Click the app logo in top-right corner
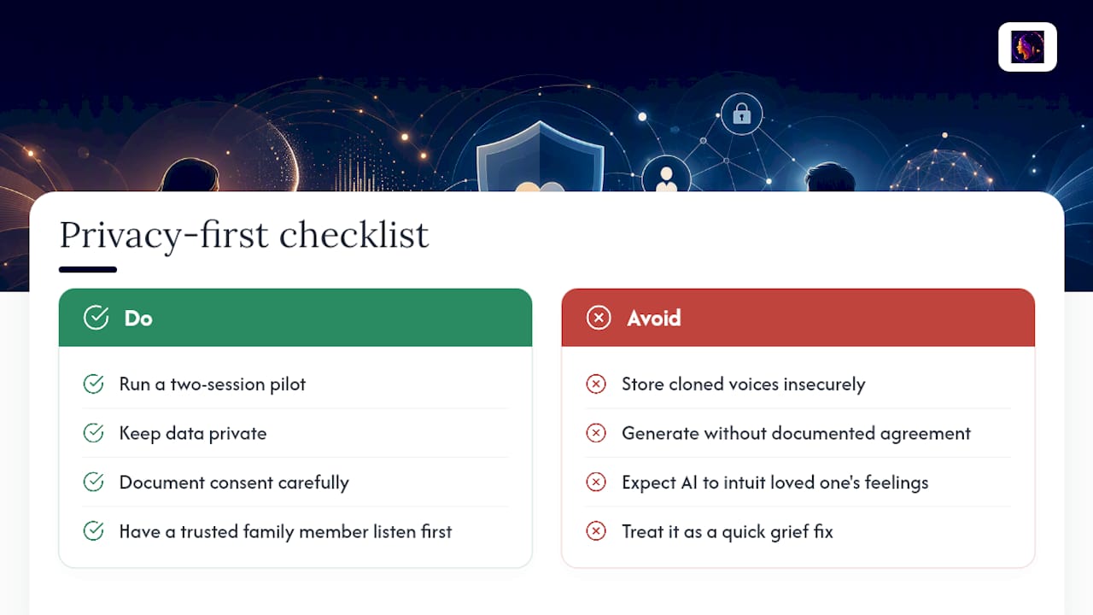Image resolution: width=1093 pixels, height=615 pixels. coord(1027,47)
